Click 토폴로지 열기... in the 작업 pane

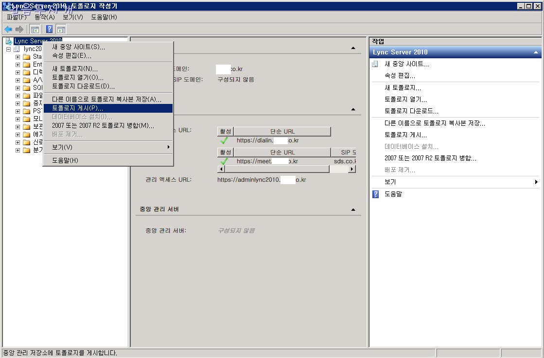click(x=405, y=100)
